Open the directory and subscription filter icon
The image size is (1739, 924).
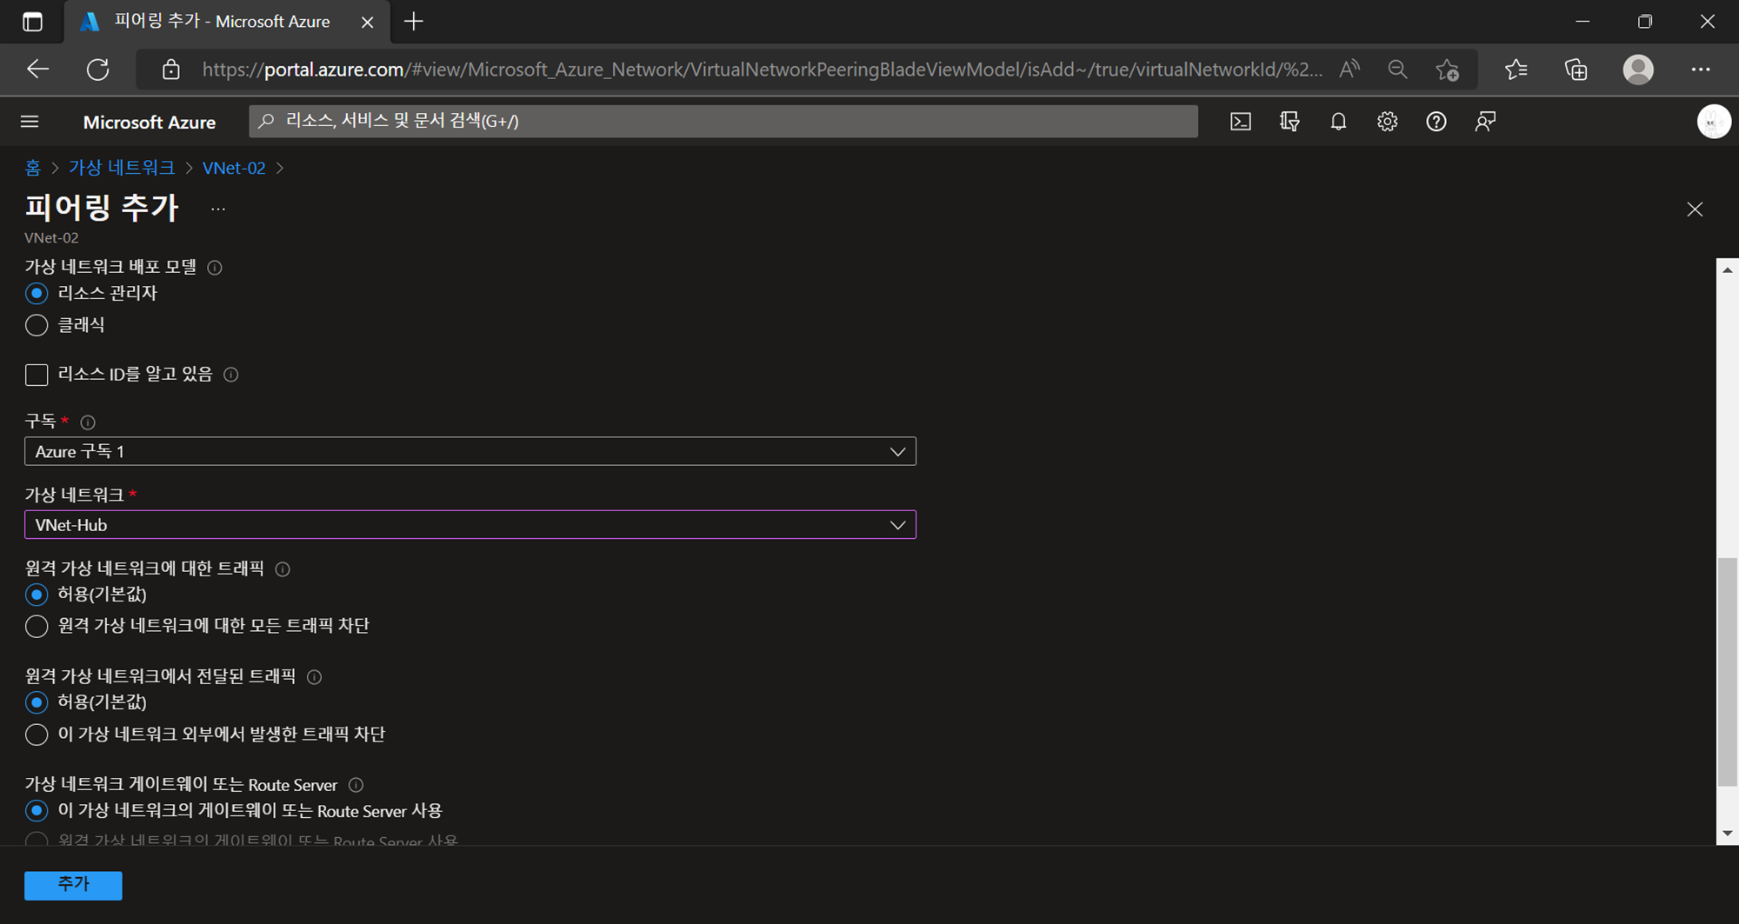[1289, 122]
